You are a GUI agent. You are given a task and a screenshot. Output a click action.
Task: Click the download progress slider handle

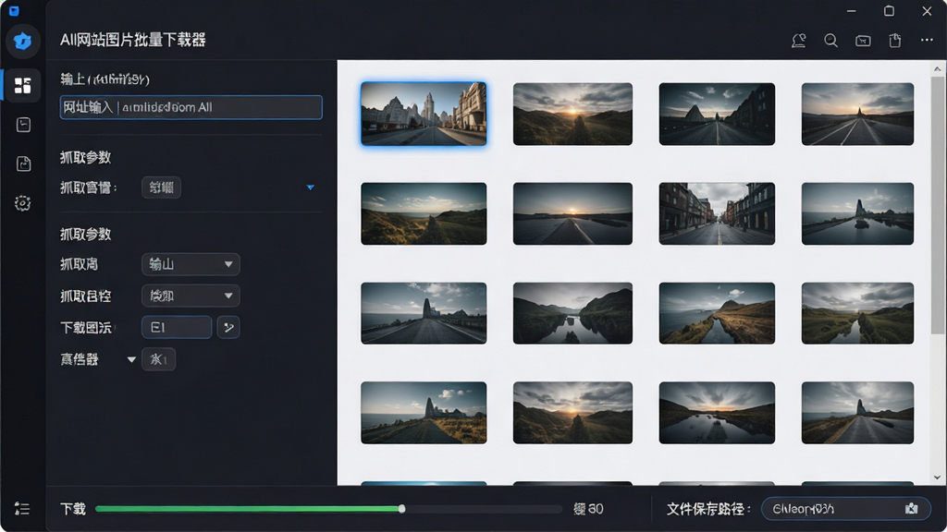tap(401, 509)
